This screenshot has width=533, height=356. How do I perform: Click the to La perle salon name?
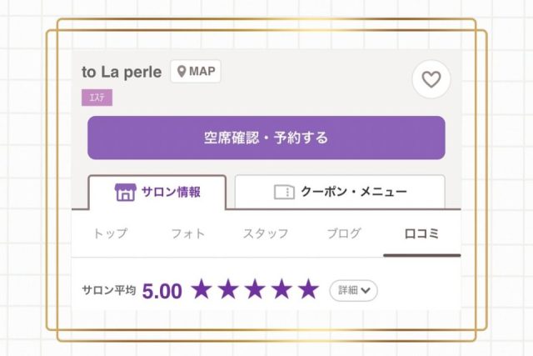click(122, 72)
